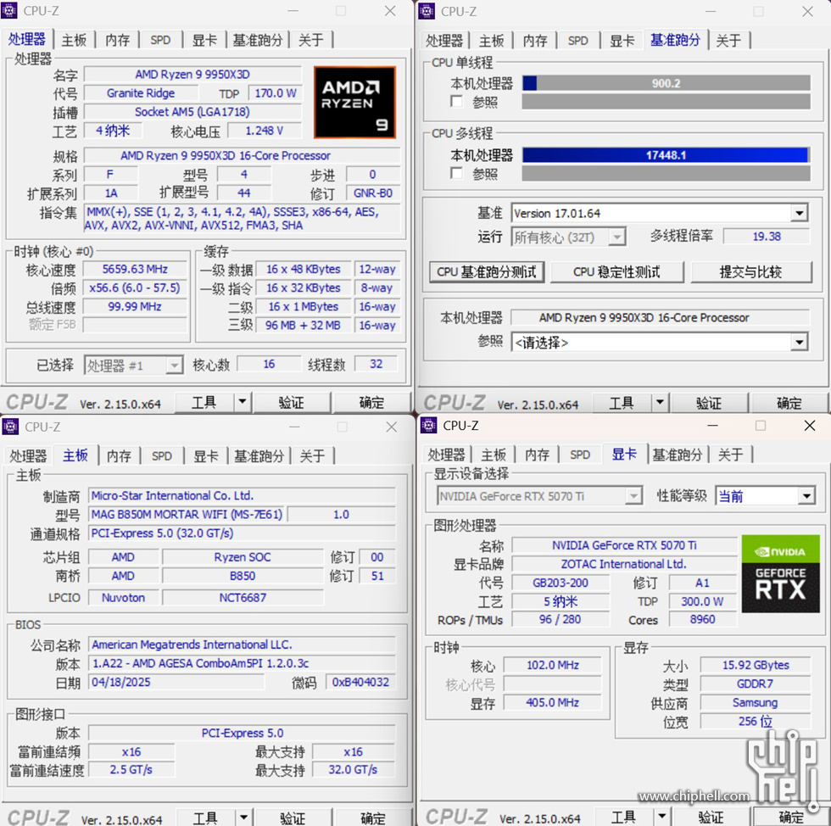Screen dimensions: 831x826
Task: Click 验证 in the mainboard window
Action: coord(293,818)
